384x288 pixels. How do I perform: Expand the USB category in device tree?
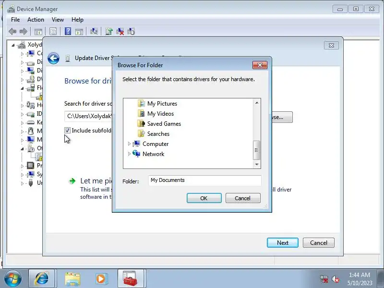22,183
